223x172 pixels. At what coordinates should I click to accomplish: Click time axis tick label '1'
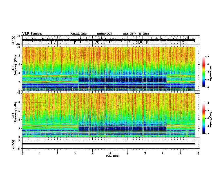(40, 153)
